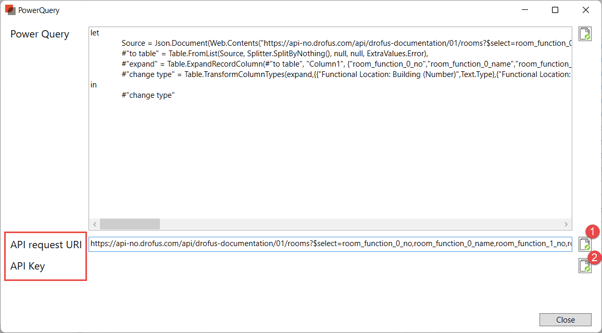
Task: Click inside the API request URI field
Action: point(330,244)
